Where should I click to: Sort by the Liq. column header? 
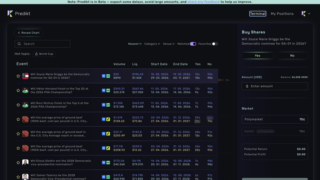(135, 64)
